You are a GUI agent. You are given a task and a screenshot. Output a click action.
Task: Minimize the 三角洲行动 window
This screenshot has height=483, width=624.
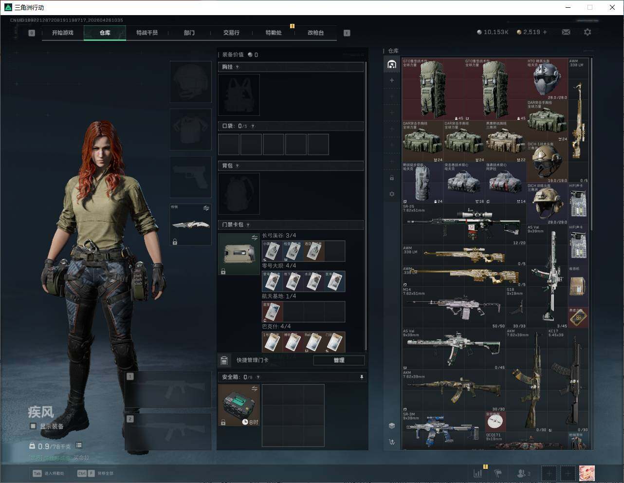click(x=568, y=7)
